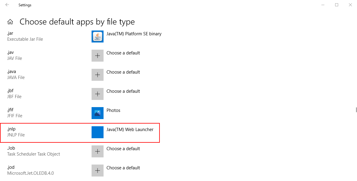
Task: Select the Executable Jar File description
Action: [25, 39]
